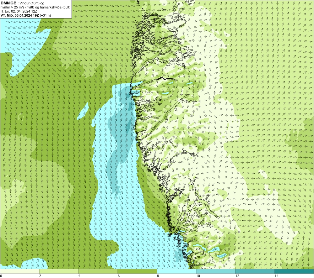Click the 4–6 m/s green legend swatch

98,271
